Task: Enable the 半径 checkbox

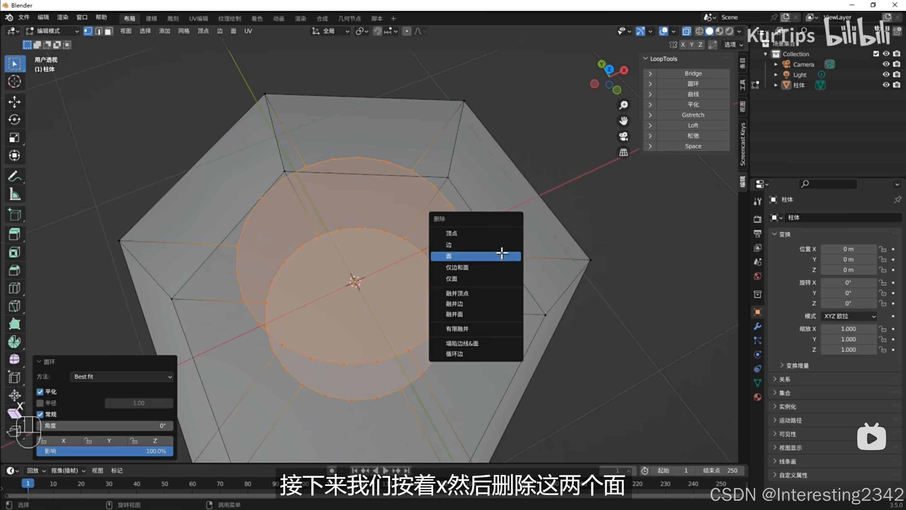Action: 40,403
